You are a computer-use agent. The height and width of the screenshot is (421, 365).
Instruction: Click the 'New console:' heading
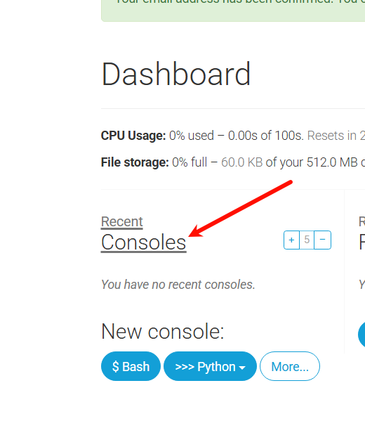tap(163, 332)
